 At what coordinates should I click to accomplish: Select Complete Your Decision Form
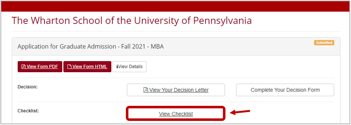pos(285,90)
